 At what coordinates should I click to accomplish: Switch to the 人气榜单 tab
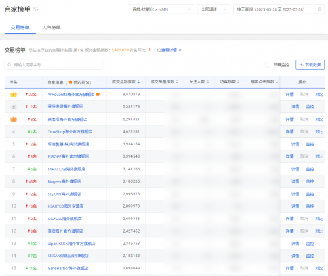51,27
